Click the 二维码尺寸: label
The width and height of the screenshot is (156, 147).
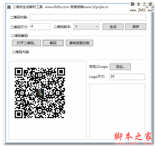19,27
